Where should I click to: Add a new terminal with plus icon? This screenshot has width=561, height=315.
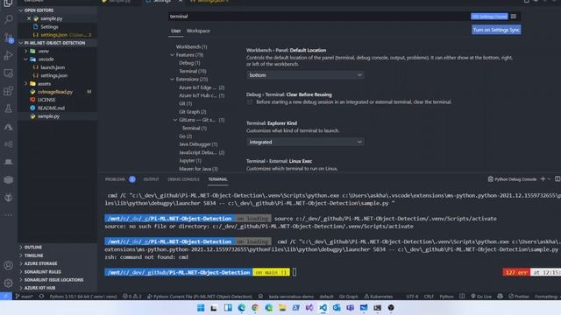tap(543, 178)
